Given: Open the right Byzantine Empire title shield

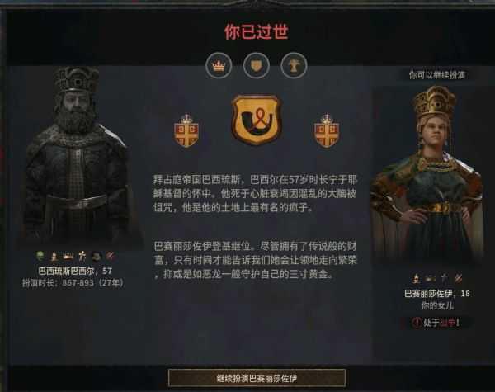Looking at the screenshot, I should (327, 130).
